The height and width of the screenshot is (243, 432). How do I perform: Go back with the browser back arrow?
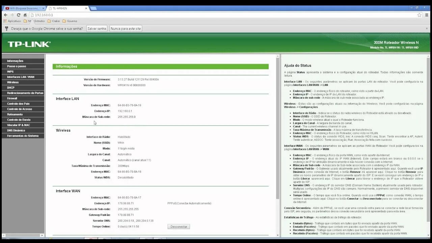pyautogui.click(x=6, y=15)
